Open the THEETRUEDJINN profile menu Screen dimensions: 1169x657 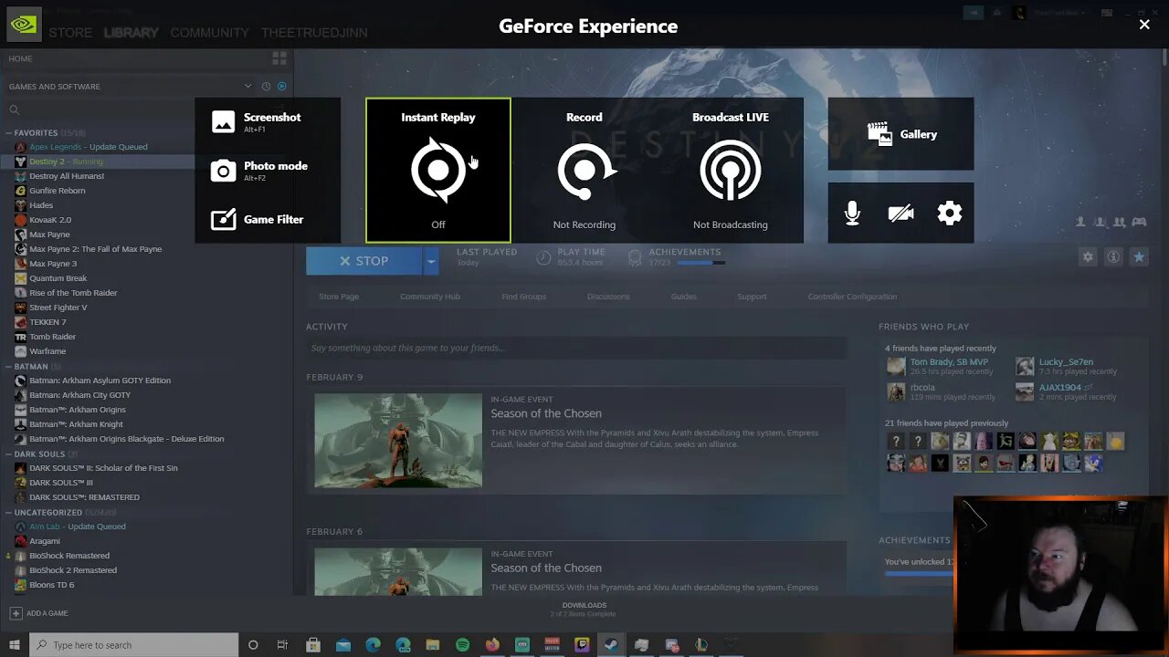[x=314, y=32]
